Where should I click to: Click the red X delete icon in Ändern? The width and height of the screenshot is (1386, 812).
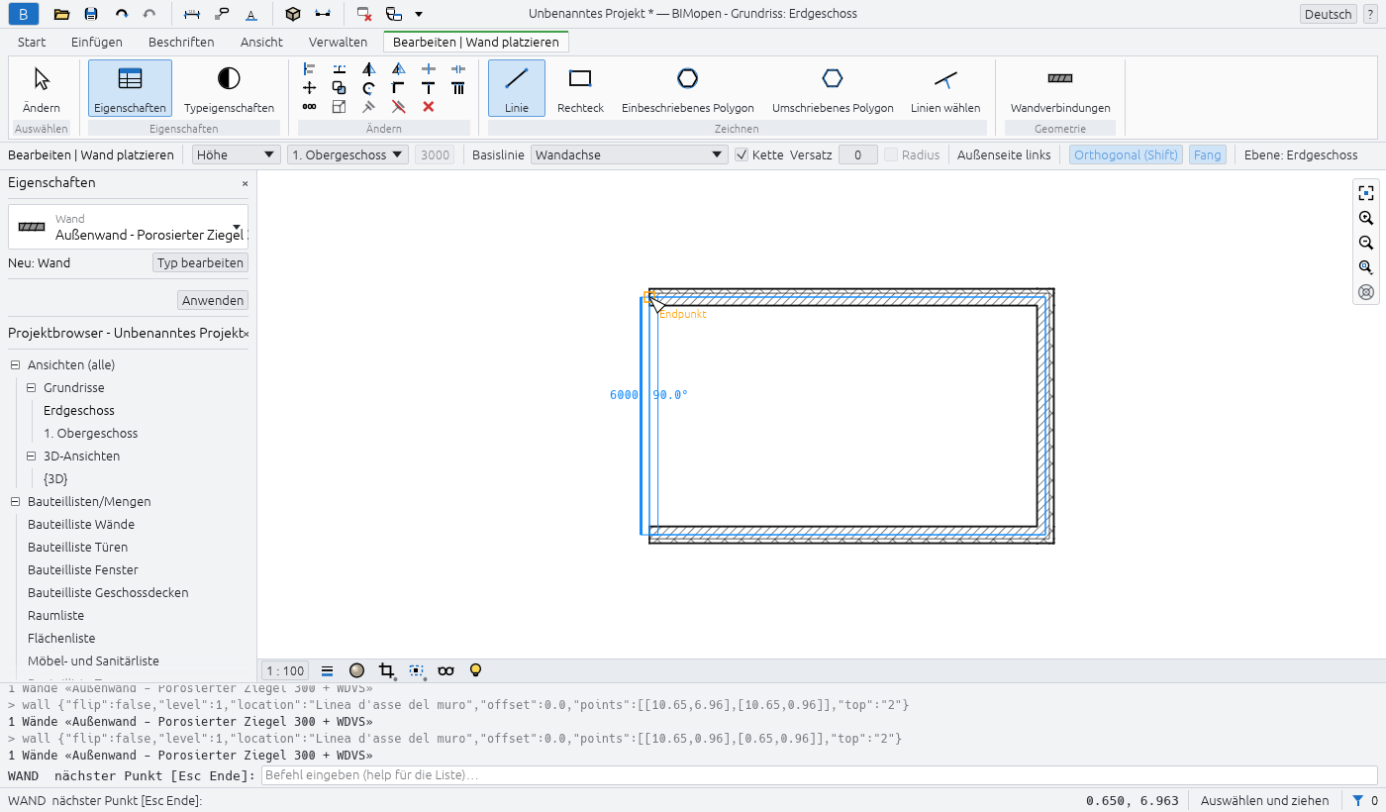pyautogui.click(x=428, y=106)
